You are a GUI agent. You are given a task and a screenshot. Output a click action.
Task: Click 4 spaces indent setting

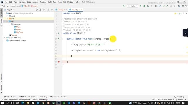[x=171, y=99]
